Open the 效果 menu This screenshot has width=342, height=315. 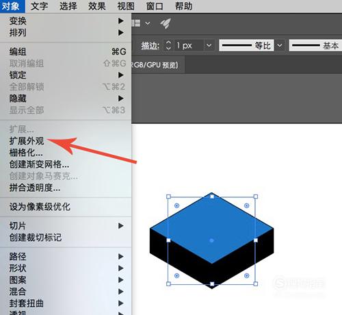pyautogui.click(x=97, y=6)
